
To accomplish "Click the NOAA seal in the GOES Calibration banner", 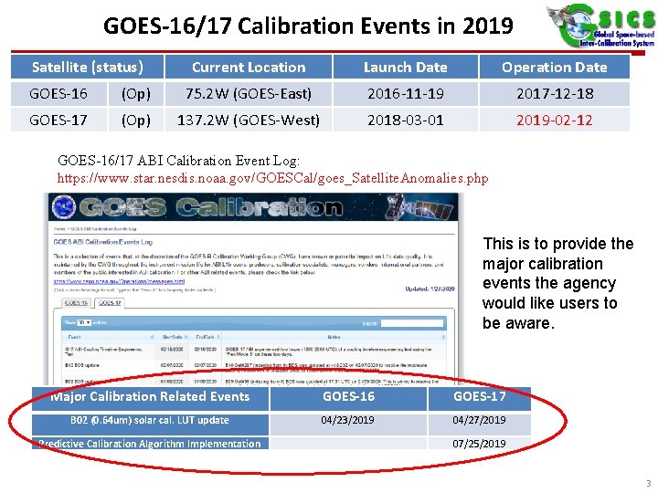I will 64,207.
